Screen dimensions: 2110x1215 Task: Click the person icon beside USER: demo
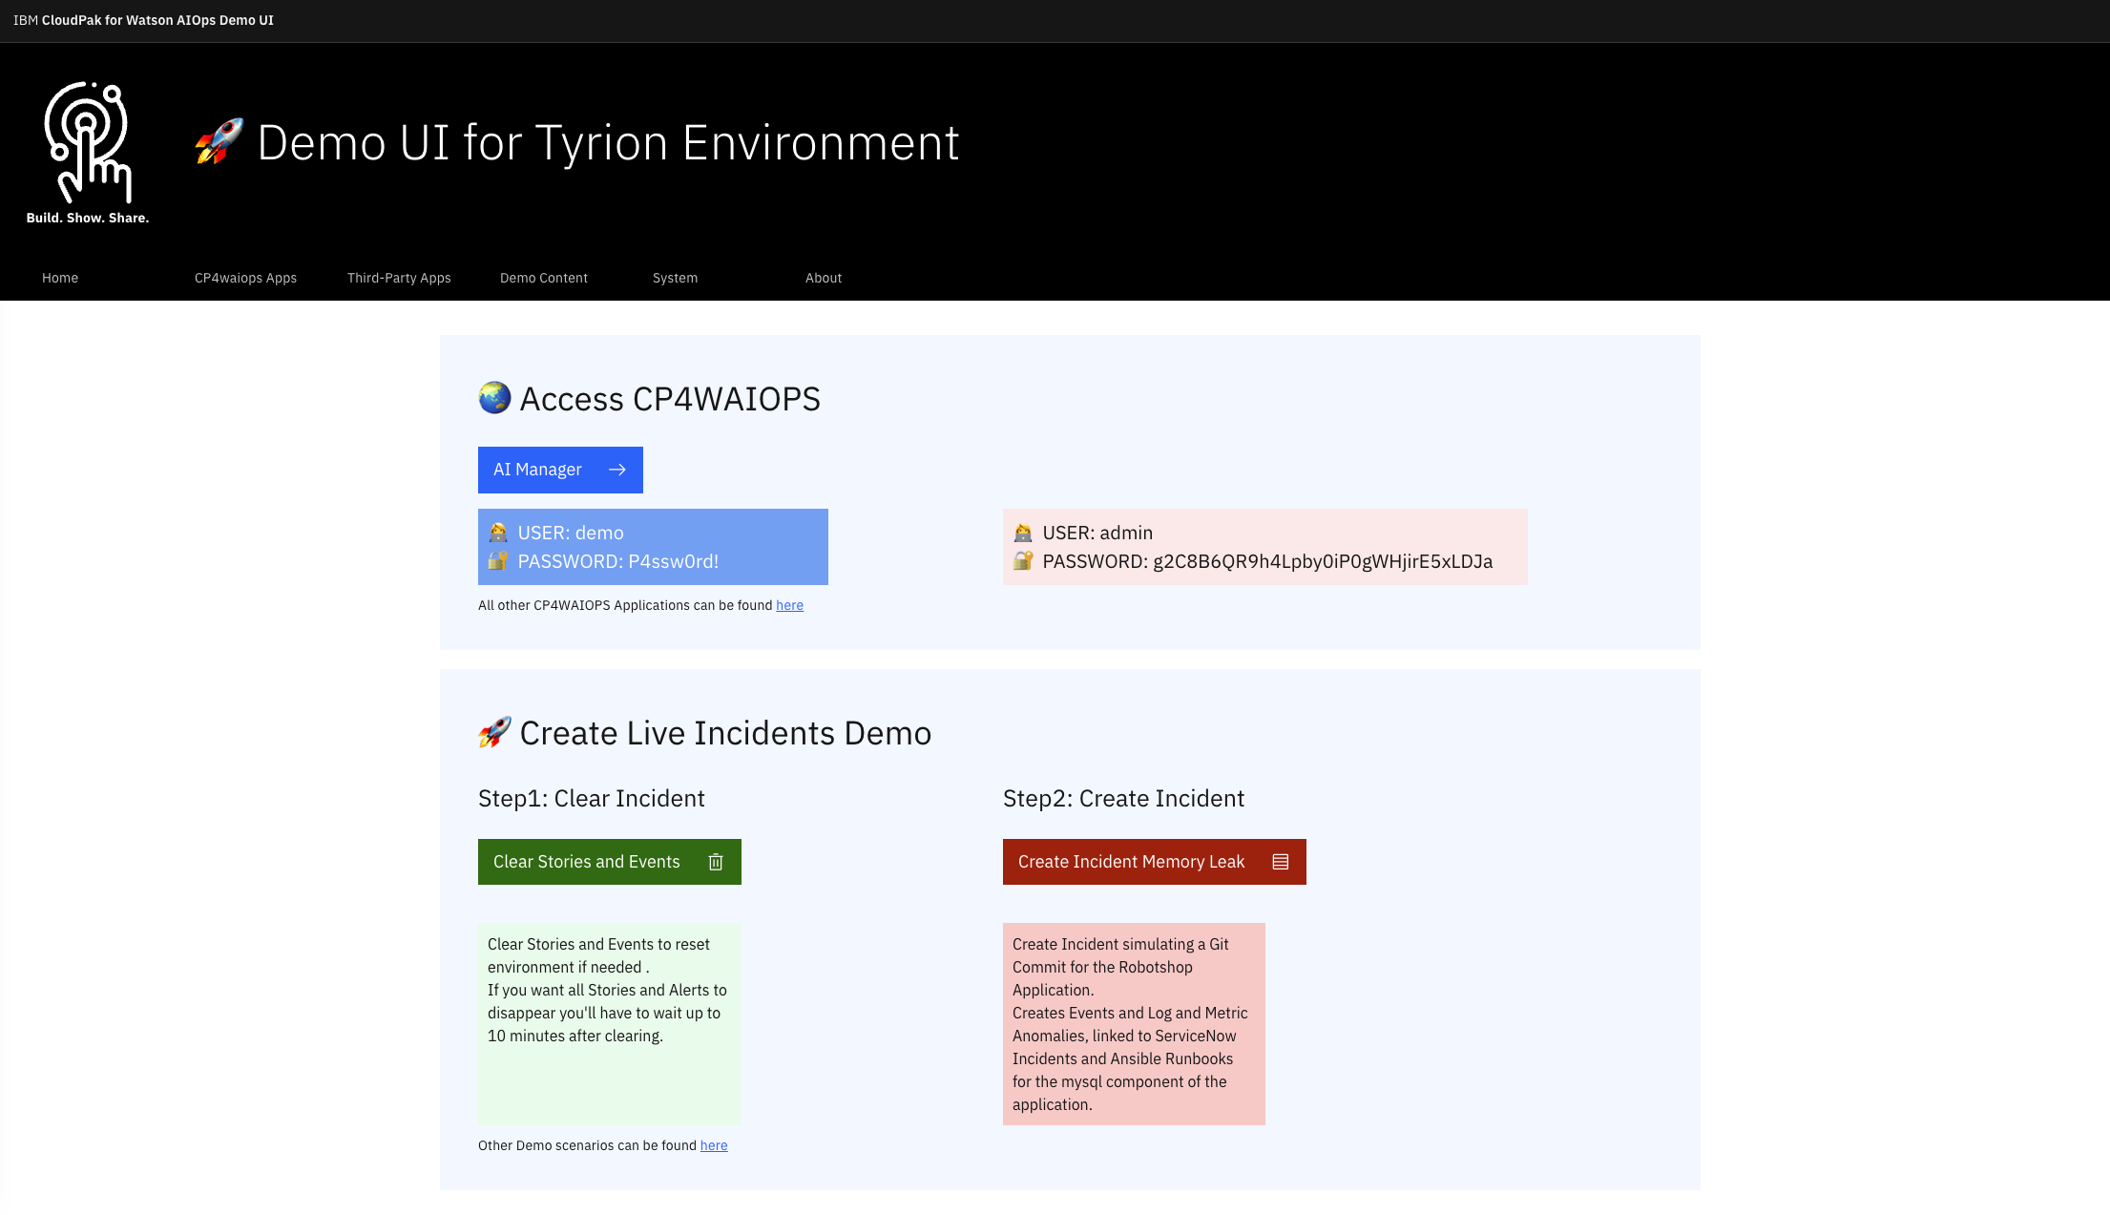tap(498, 533)
